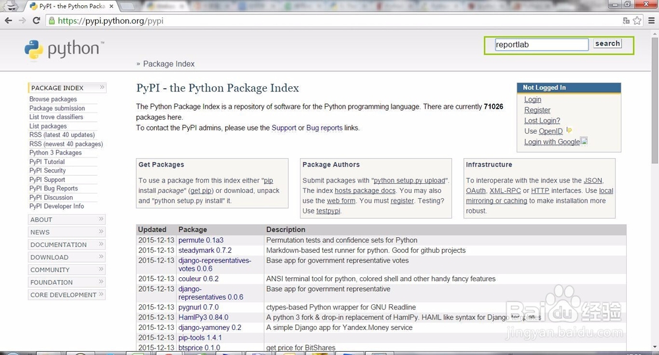659x355 pixels.
Task: Open the translate icon in the address bar
Action: pyautogui.click(x=626, y=20)
